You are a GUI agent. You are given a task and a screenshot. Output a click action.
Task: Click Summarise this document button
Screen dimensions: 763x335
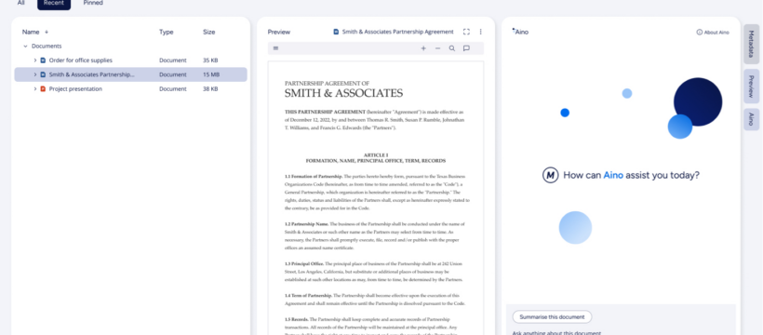[552, 317]
